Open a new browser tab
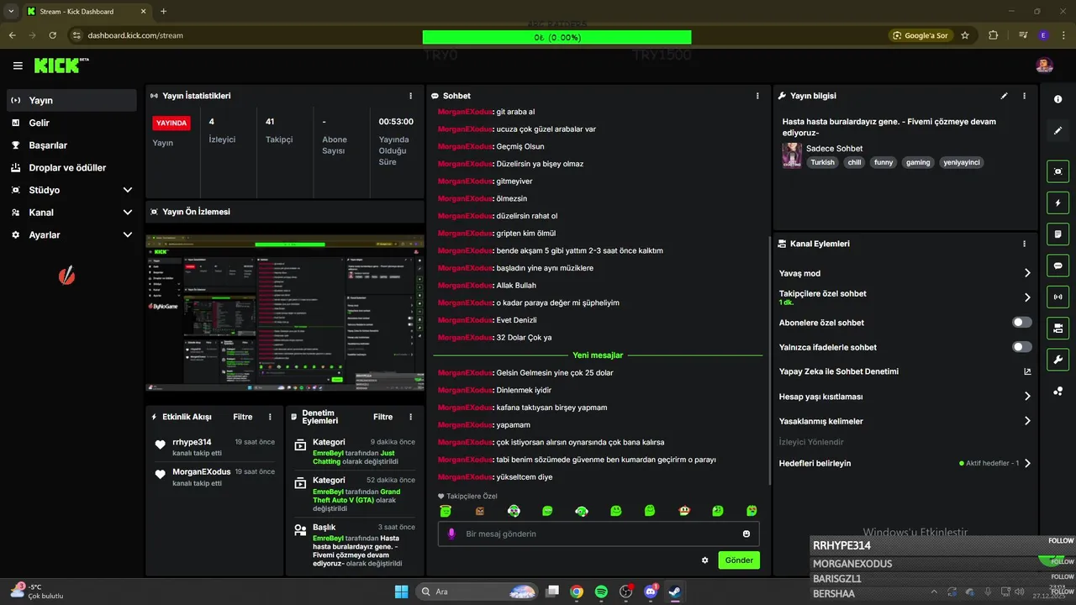The width and height of the screenshot is (1076, 605). pyautogui.click(x=163, y=12)
